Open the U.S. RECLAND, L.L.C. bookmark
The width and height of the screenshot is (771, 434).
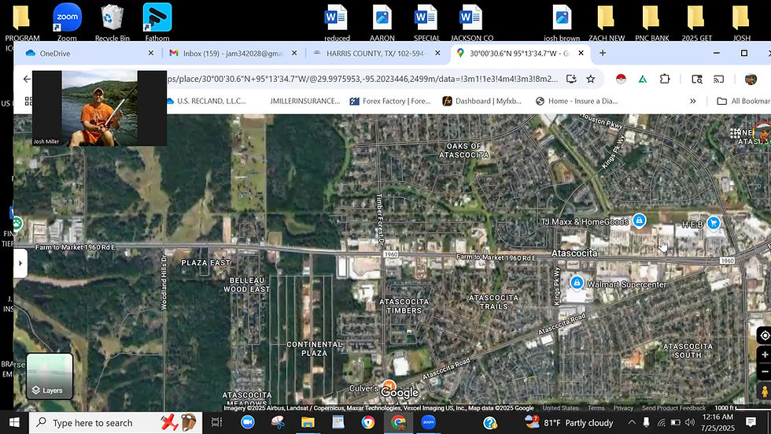pyautogui.click(x=206, y=101)
